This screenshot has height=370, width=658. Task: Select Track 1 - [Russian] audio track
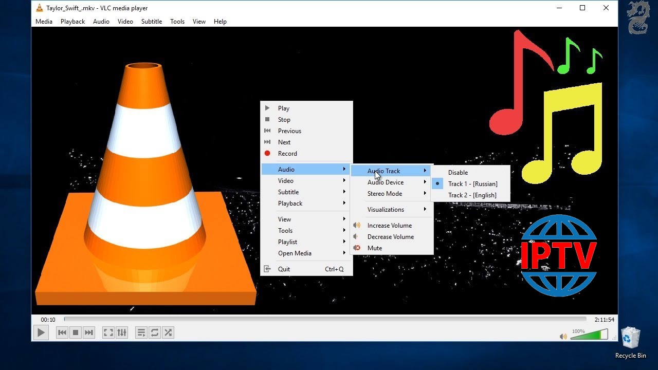(x=472, y=184)
